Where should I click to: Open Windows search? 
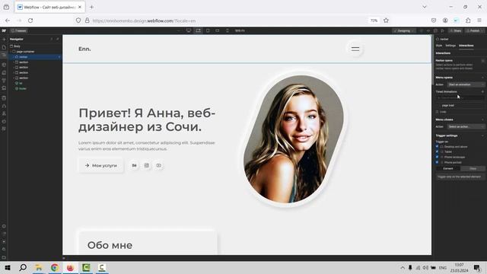coord(23,267)
